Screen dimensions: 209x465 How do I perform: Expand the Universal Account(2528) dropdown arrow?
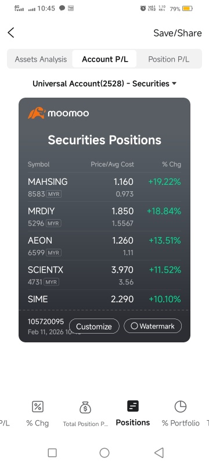[174, 84]
